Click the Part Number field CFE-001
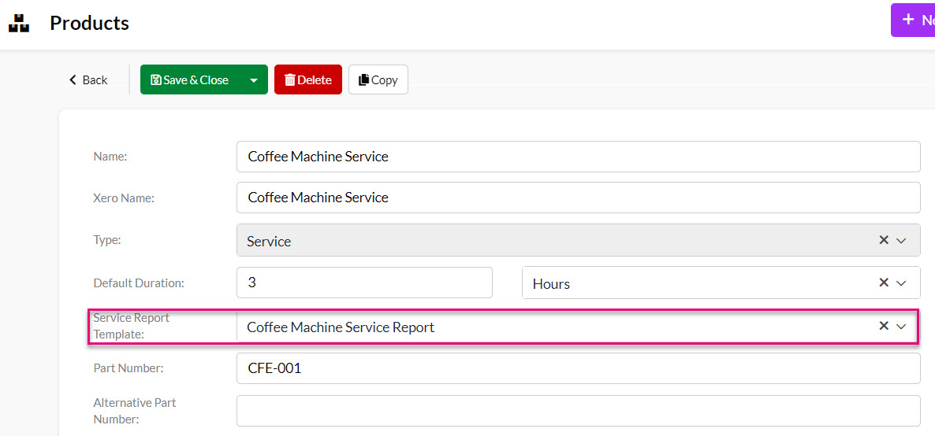The height and width of the screenshot is (436, 935). coord(579,368)
